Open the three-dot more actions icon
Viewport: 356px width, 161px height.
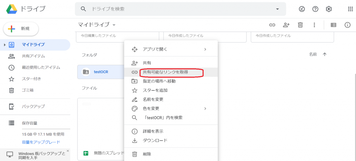314,25
